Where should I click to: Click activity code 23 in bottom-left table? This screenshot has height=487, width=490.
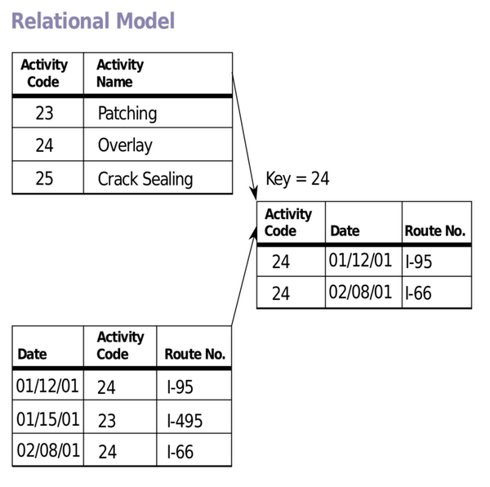[107, 421]
